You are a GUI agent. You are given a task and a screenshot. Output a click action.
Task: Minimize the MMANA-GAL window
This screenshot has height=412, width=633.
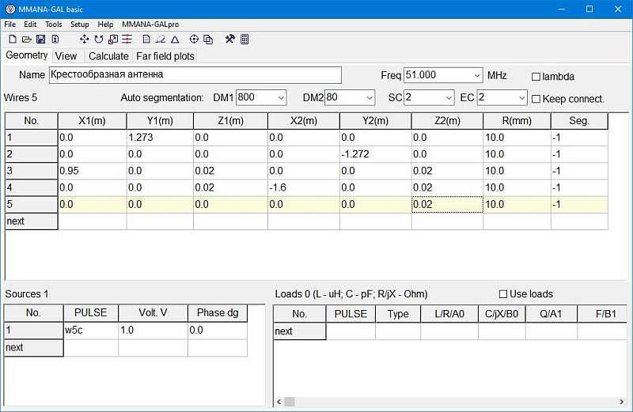point(562,9)
